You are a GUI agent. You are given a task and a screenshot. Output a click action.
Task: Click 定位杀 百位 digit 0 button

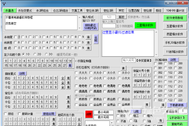14,97
